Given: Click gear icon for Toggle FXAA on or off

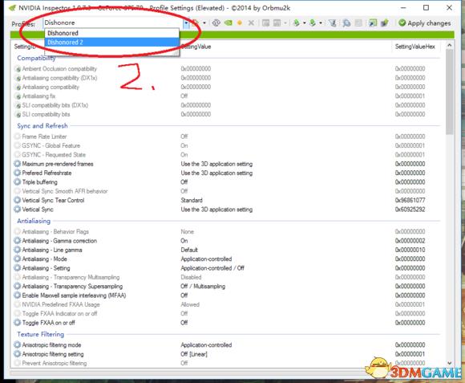Looking at the screenshot, I should (18, 323).
